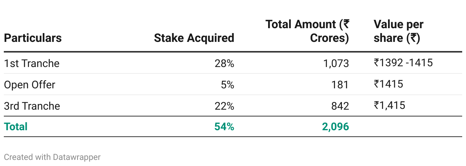Screen dimensions: 466x166
Task: Click the 5% stake value
Action: 227,85
